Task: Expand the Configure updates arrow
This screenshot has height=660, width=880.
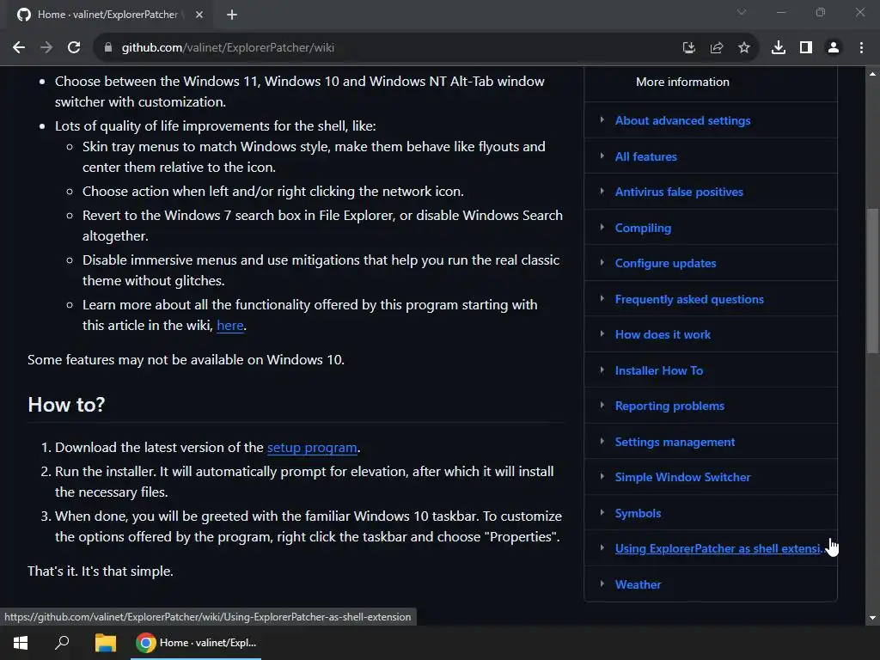Action: pyautogui.click(x=602, y=262)
